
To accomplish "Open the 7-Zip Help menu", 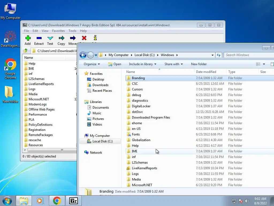I will [83, 31].
